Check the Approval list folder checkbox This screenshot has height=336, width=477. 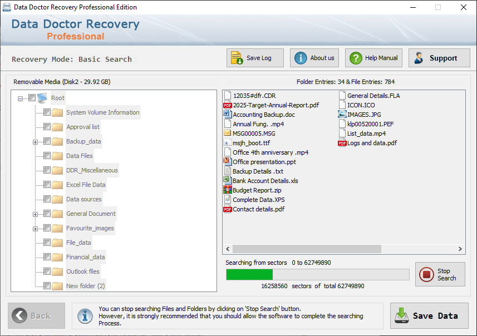click(x=47, y=126)
